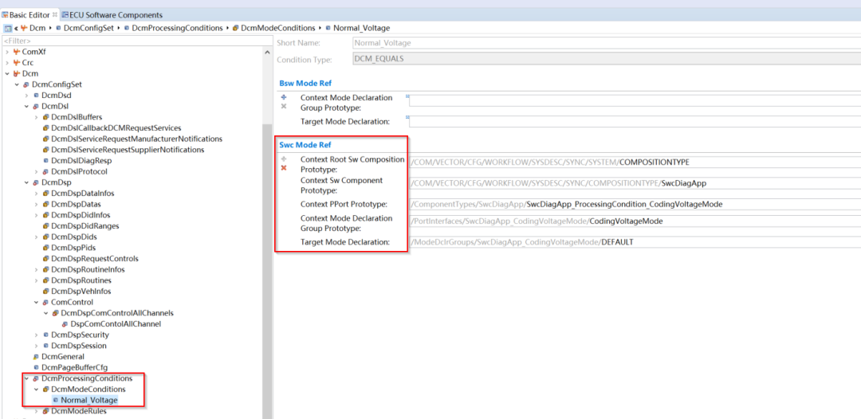Click the grey X icon under Bsw Mode Ref
Image resolution: width=861 pixels, height=419 pixels.
(x=284, y=107)
